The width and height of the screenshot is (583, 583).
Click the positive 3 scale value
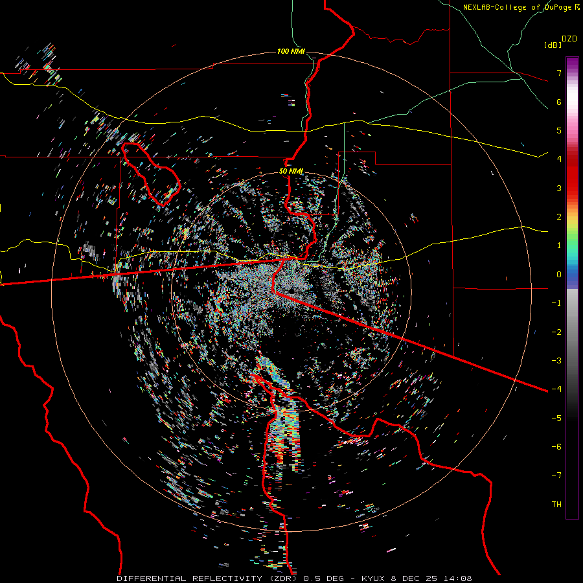pos(559,188)
